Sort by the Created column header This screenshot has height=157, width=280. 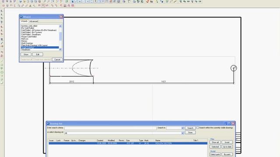[100, 140]
